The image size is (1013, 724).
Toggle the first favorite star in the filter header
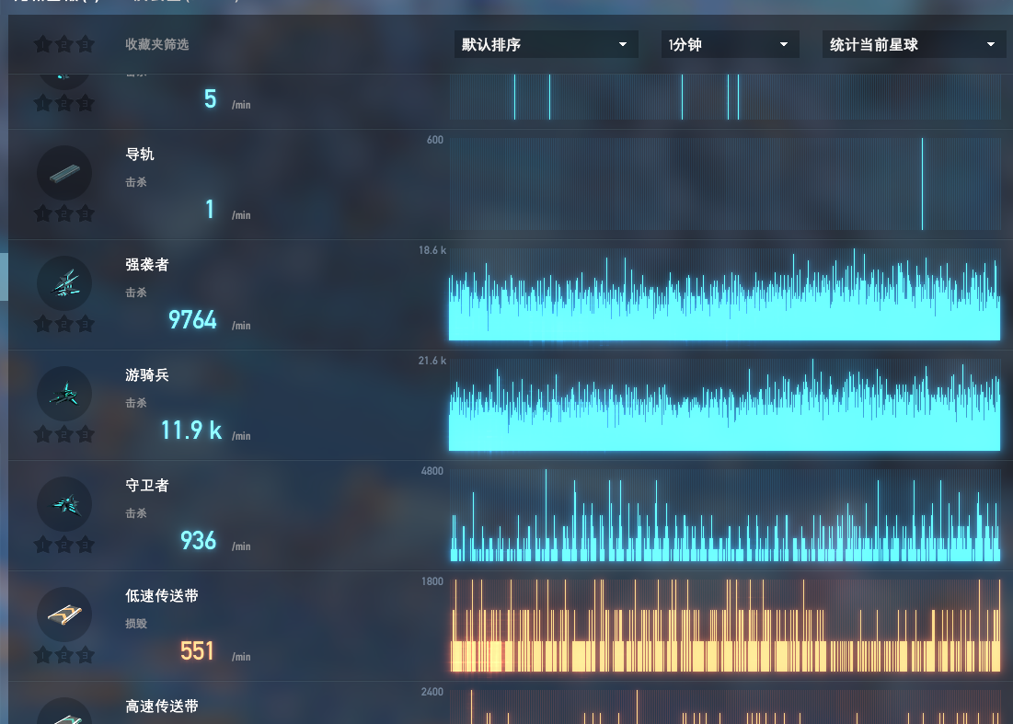coord(41,44)
